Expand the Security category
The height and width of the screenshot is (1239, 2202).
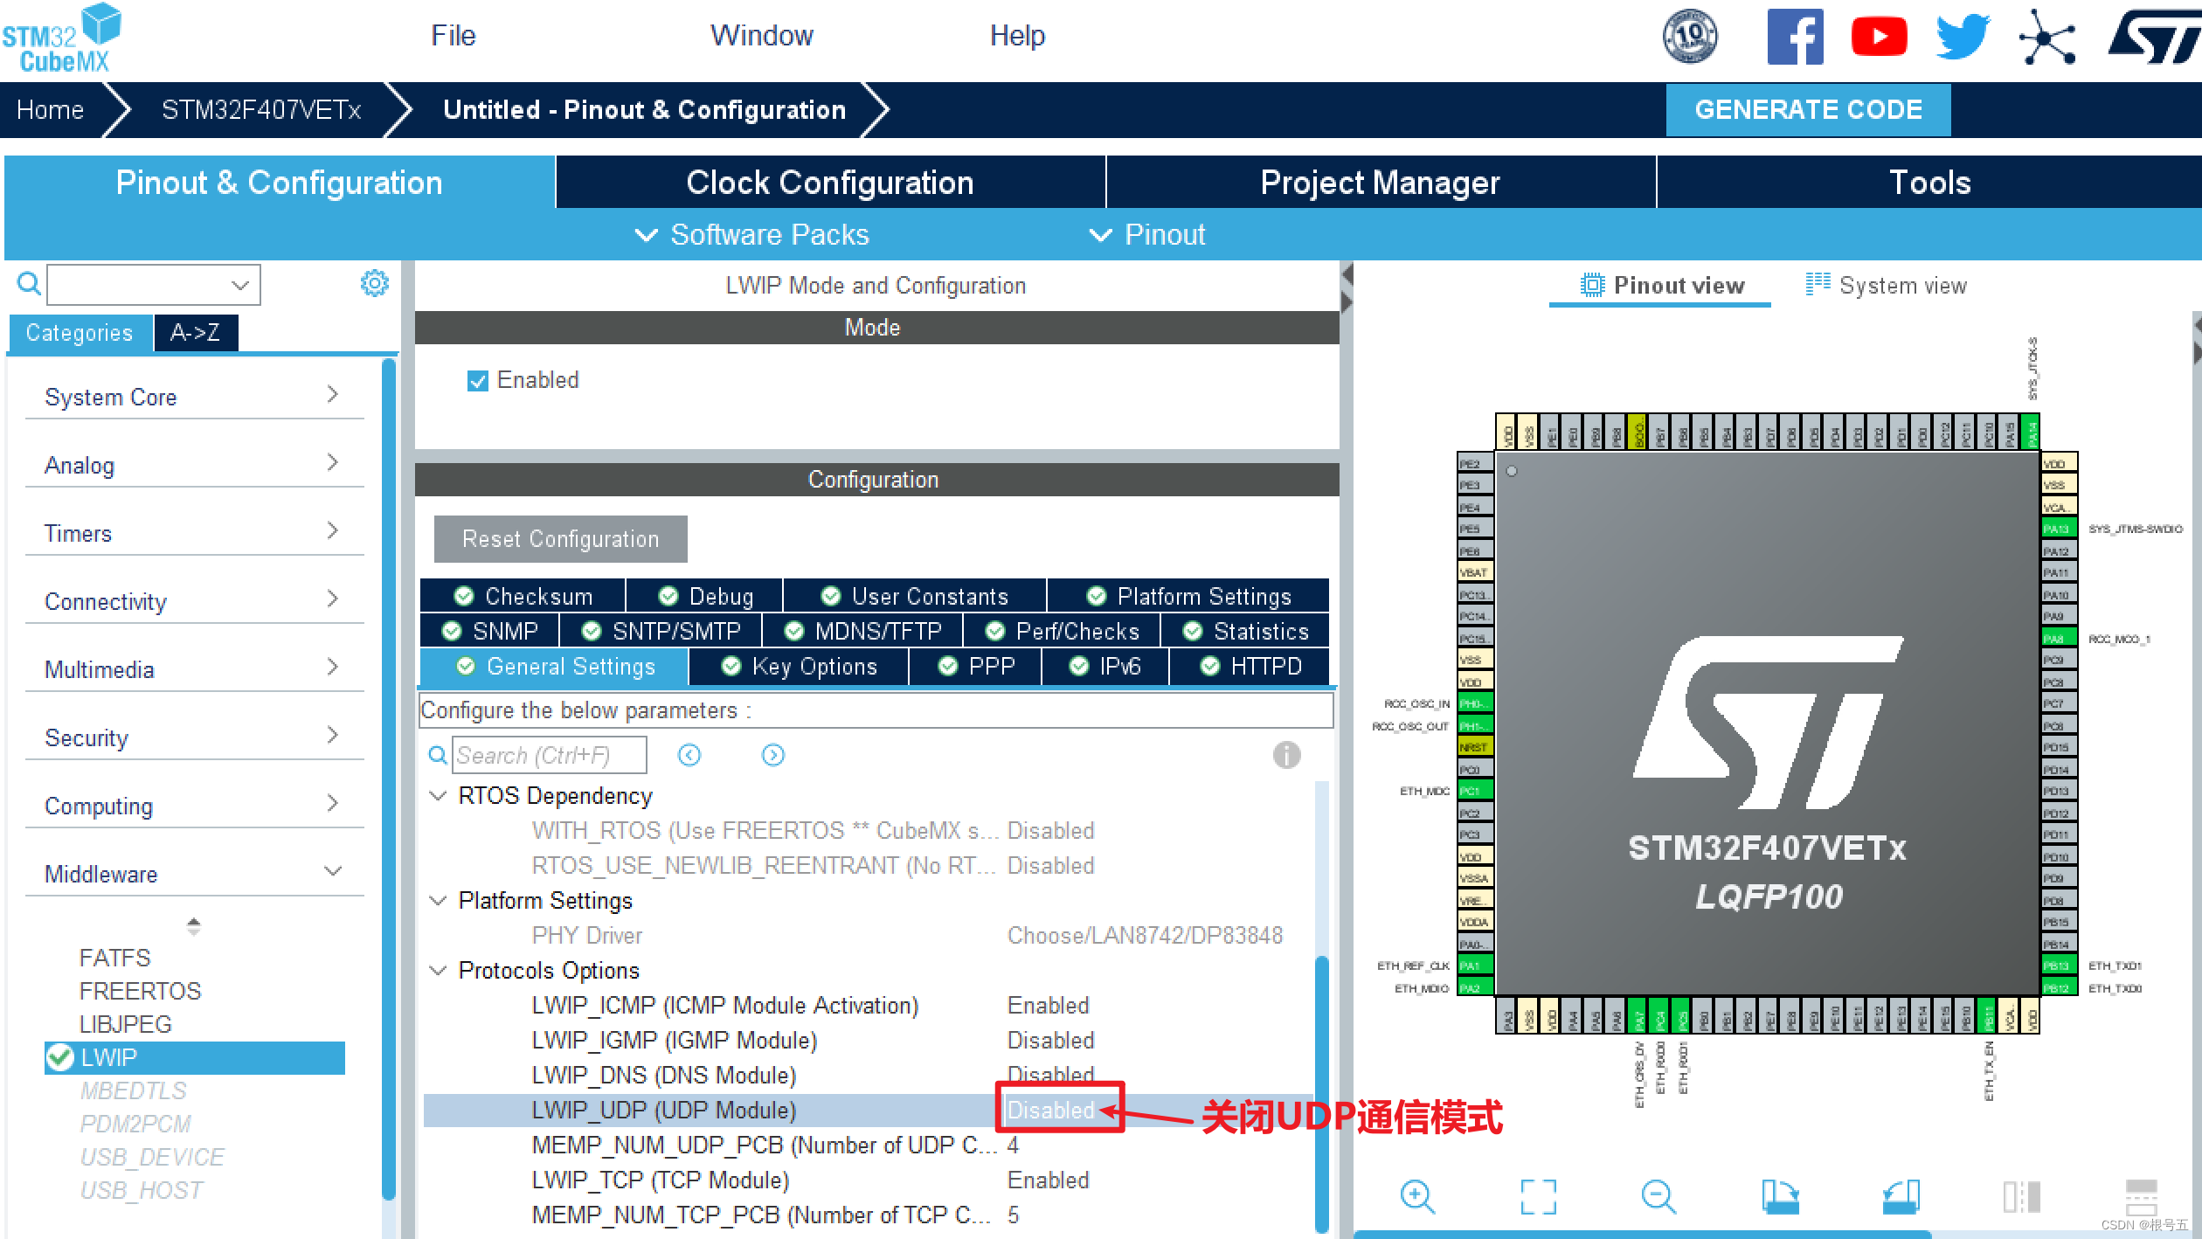coord(194,737)
